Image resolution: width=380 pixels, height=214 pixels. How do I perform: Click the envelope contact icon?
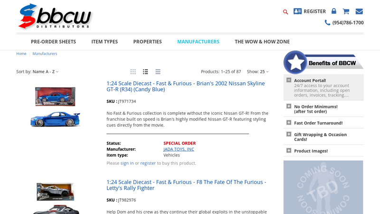[x=359, y=11]
